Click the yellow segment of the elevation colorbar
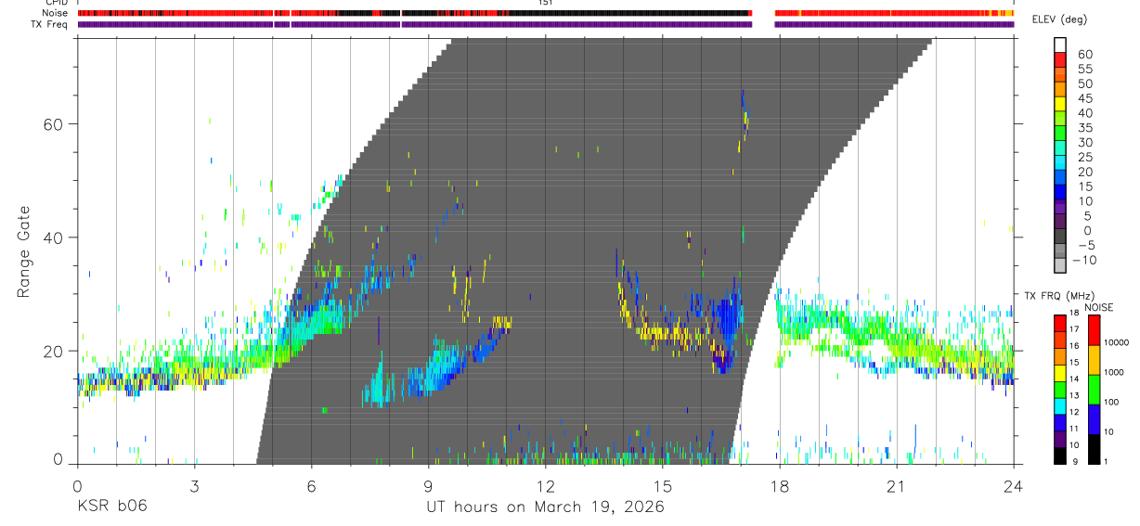This screenshot has width=1140, height=526. click(x=1060, y=105)
